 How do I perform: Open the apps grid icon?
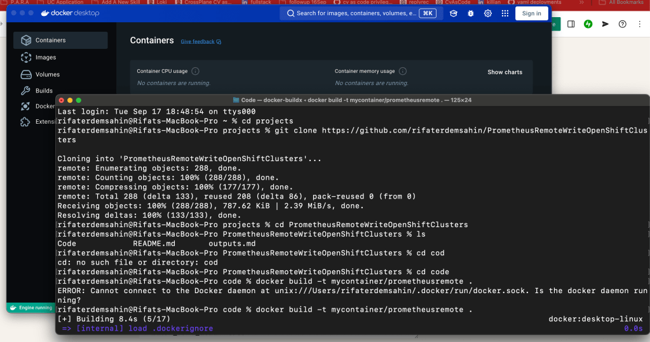click(505, 13)
